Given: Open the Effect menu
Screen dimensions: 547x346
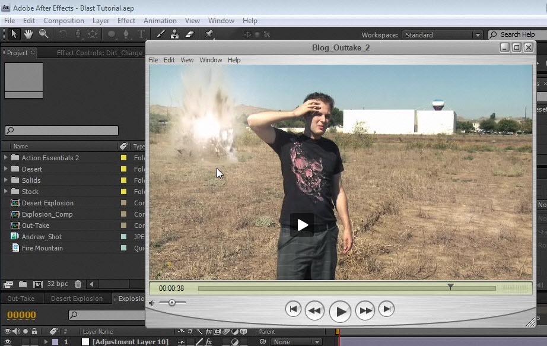Looking at the screenshot, I should [x=126, y=21].
